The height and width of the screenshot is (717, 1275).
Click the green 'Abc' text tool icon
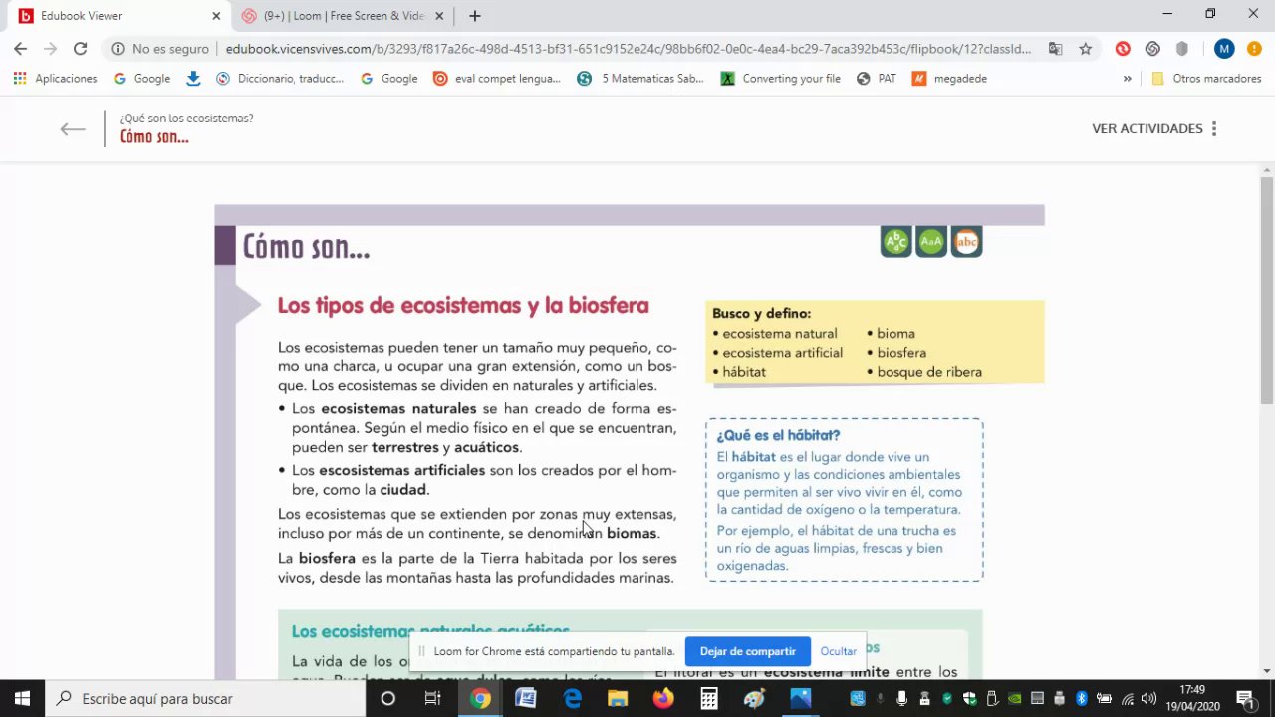click(x=896, y=241)
